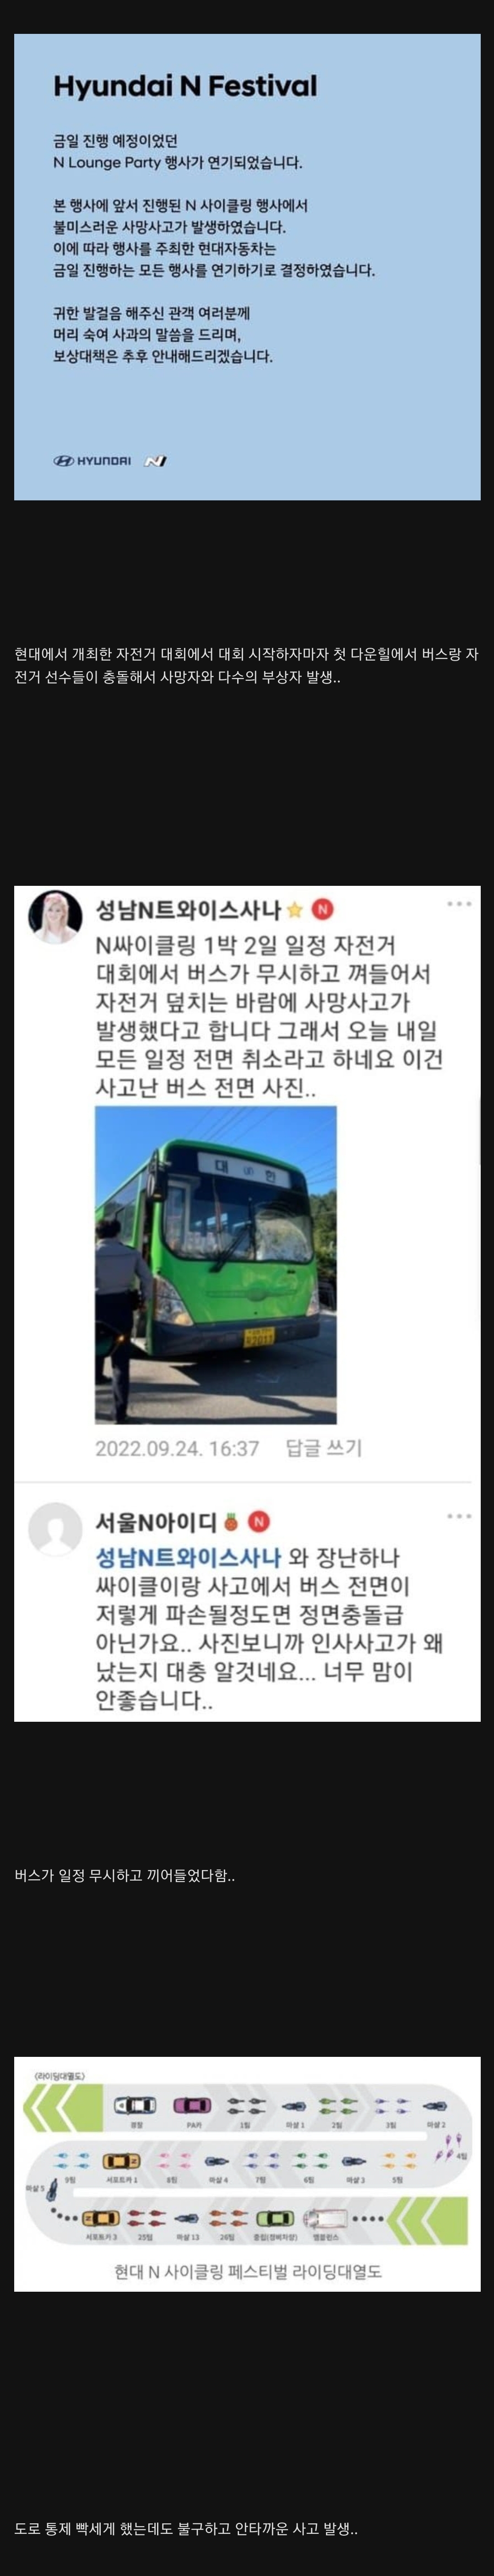Image resolution: width=494 pixels, height=2576 pixels.
Task: Click the 라이딩대열도 label on the diagram
Action: [x=59, y=2075]
